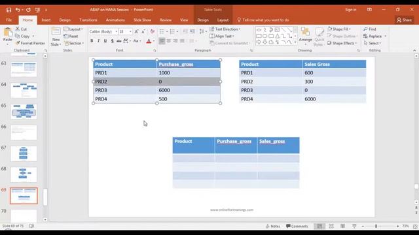
Task: Open line spacing options
Action: (203, 31)
